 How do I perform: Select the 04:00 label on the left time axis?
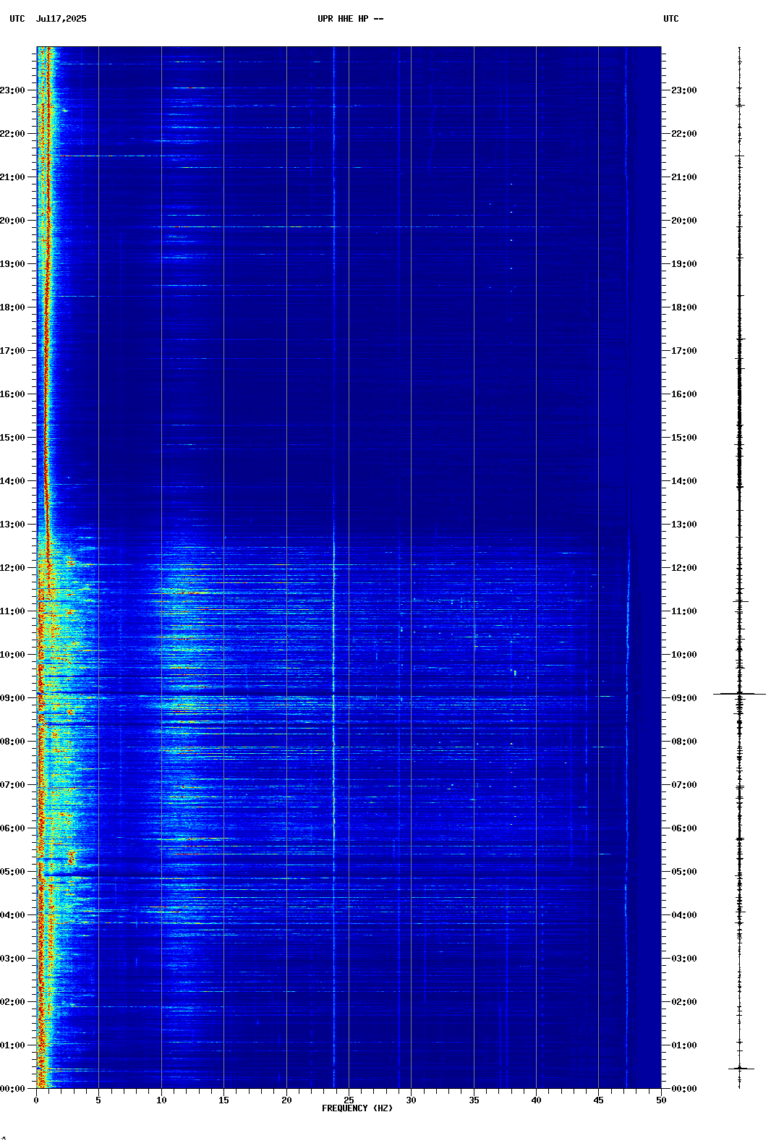[x=12, y=915]
